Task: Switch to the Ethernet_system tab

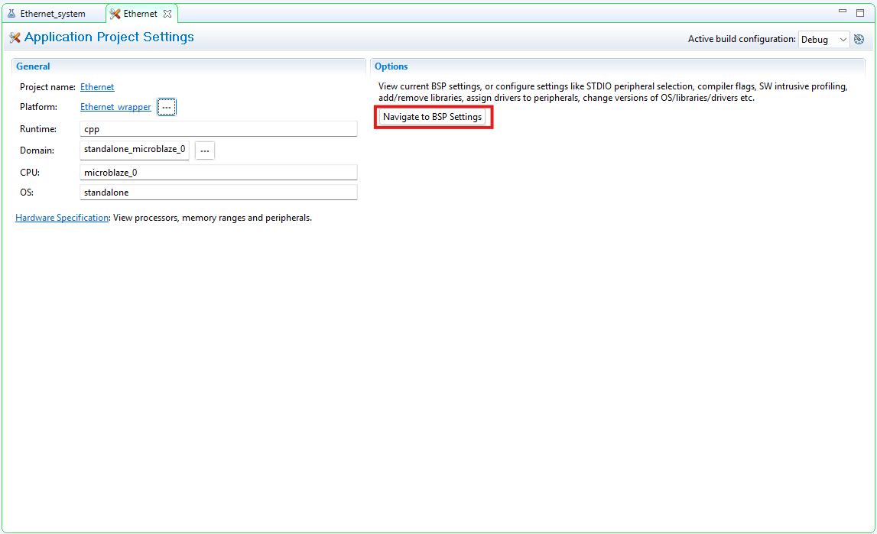Action: [x=53, y=14]
